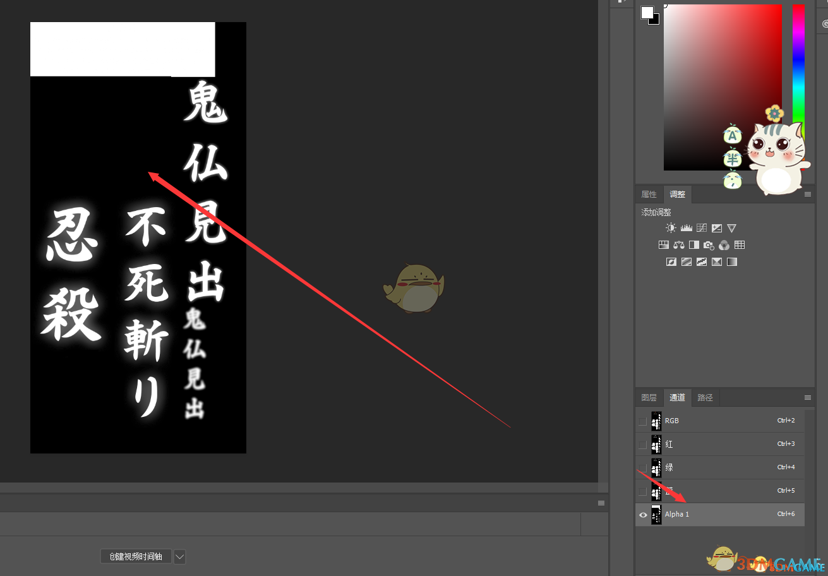The width and height of the screenshot is (828, 576).
Task: Add a Black & White adjustment
Action: tap(694, 245)
